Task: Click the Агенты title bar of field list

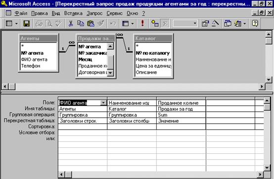Action: (39, 39)
